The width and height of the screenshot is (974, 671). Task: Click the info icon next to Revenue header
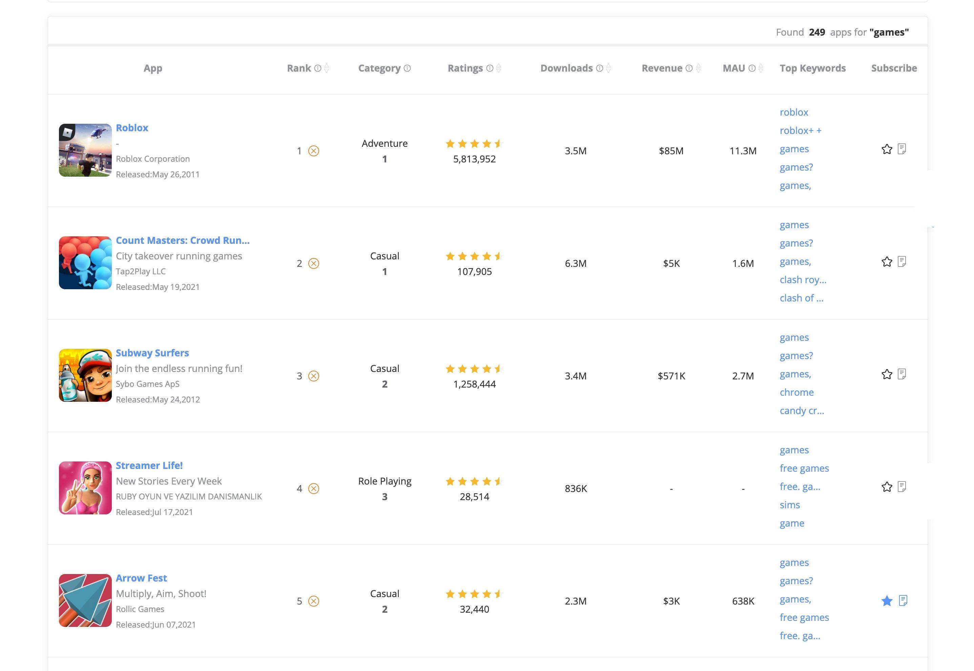[689, 68]
